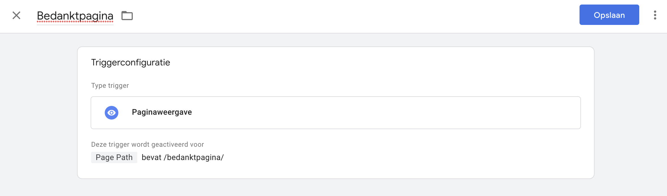Click the folder icon beside Bedanktpagina
This screenshot has width=667, height=196.
point(127,16)
